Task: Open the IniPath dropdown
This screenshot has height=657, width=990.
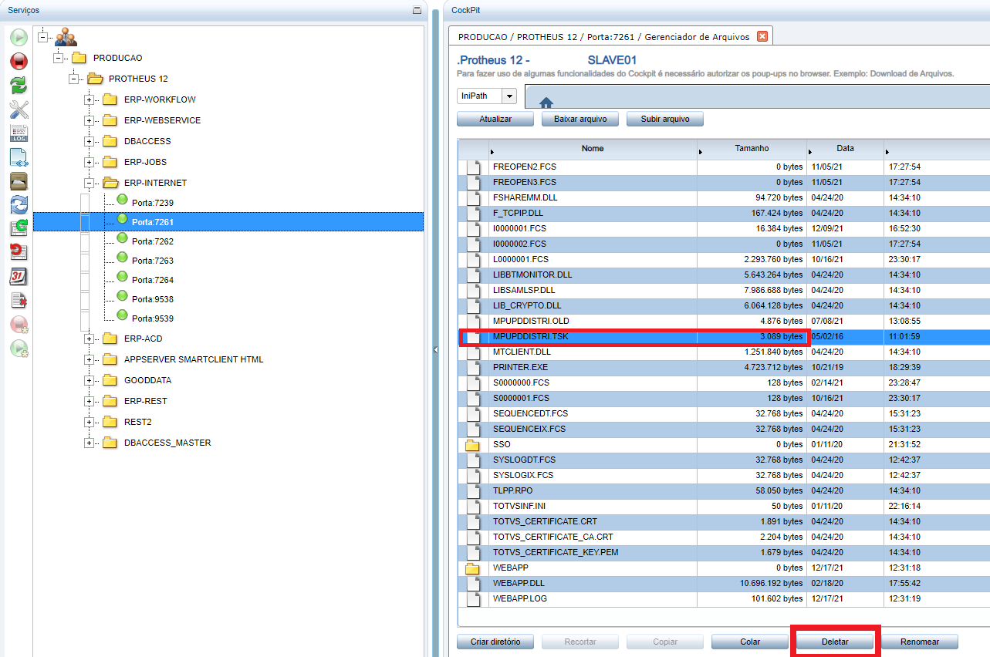Action: 509,96
